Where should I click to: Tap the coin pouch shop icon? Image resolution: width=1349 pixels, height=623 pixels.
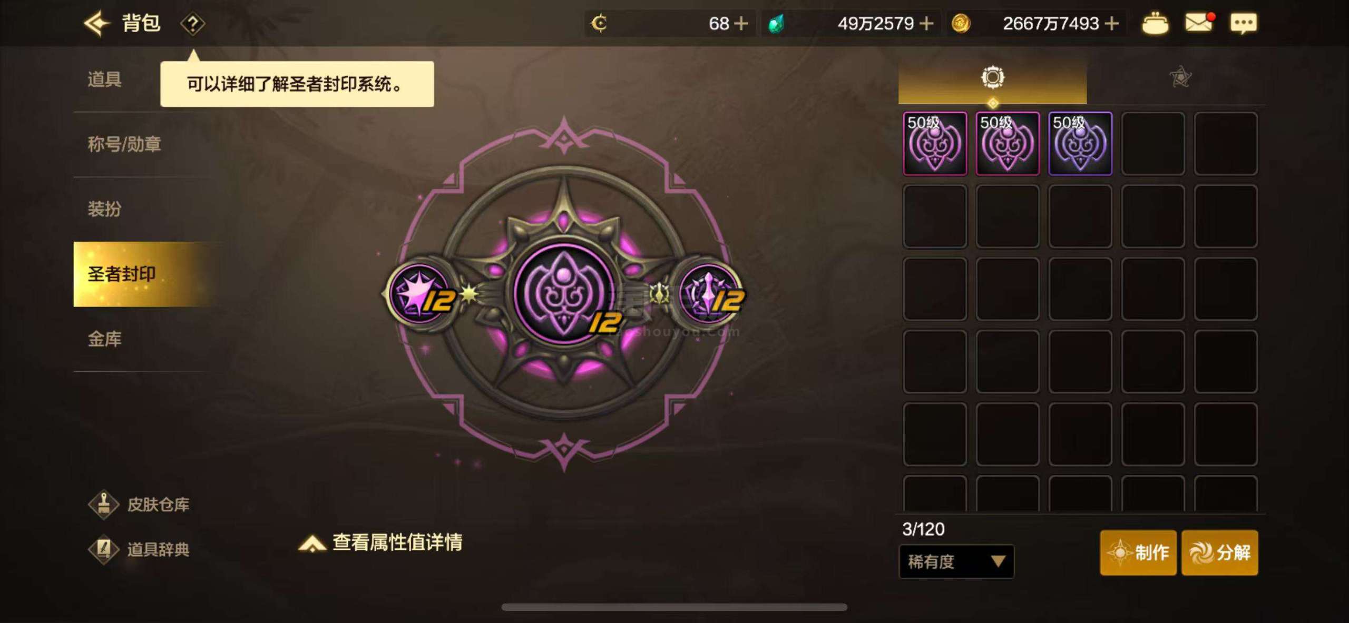(1155, 24)
